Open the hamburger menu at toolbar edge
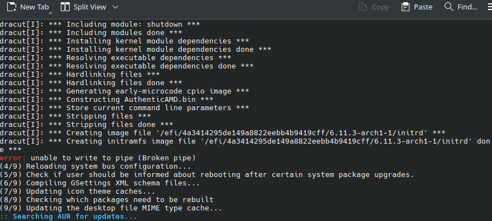This screenshot has width=492, height=221. (x=490, y=7)
